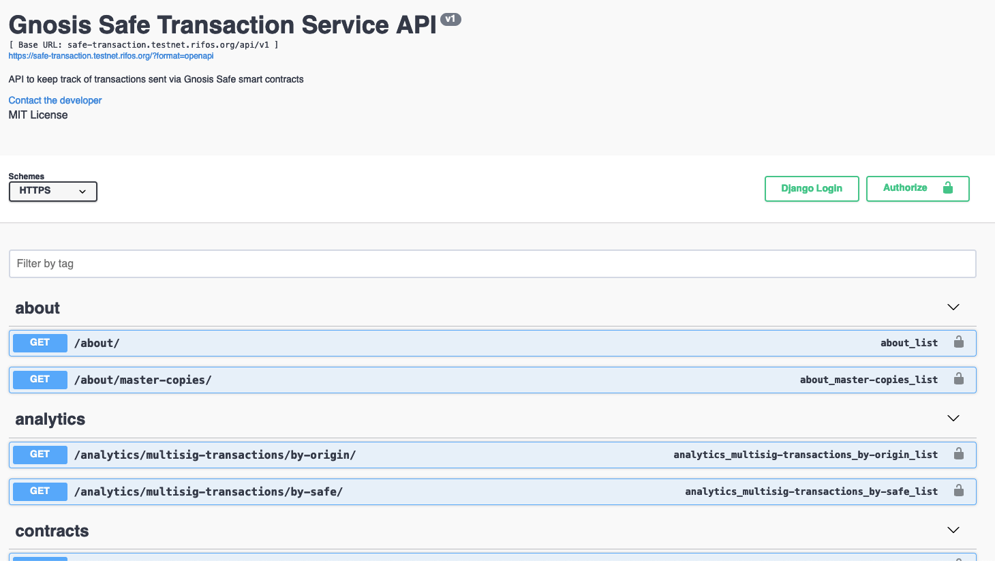
Task: Click lock icon on /about/master-copies/ row
Action: [959, 379]
